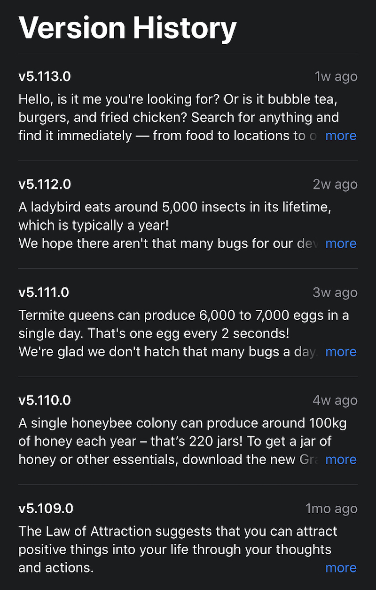This screenshot has height=590, width=376.
Task: Click the "1w ago" release date
Action: tap(336, 76)
